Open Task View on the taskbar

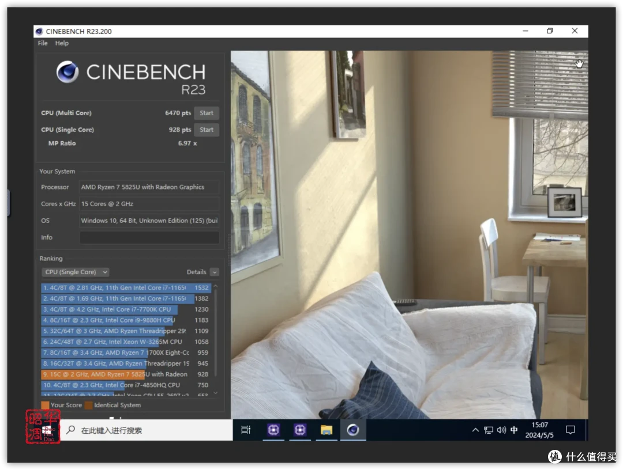coord(246,430)
